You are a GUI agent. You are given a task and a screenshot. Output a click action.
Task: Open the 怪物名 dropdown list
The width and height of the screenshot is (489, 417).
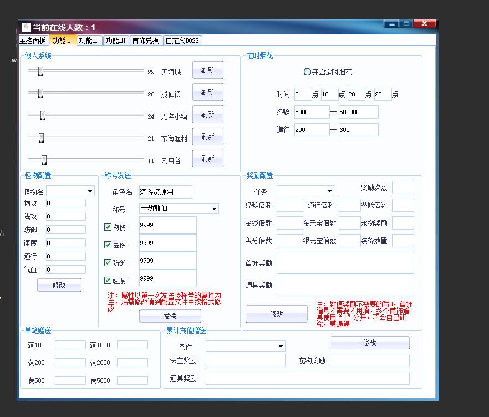pyautogui.click(x=90, y=191)
